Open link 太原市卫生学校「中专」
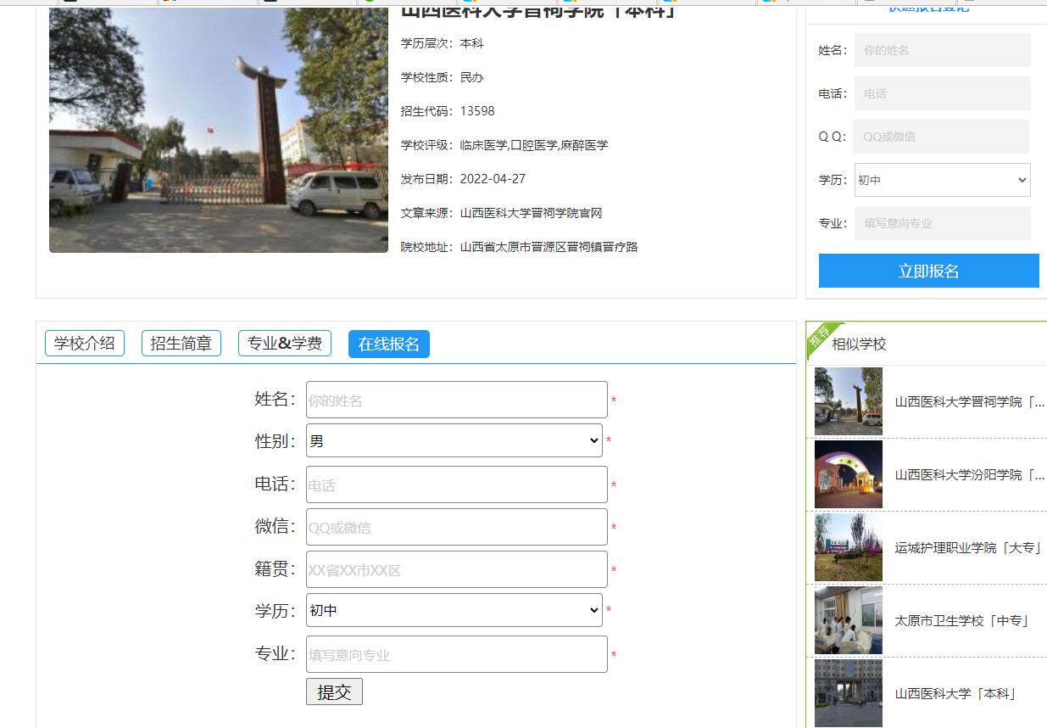 tap(962, 620)
